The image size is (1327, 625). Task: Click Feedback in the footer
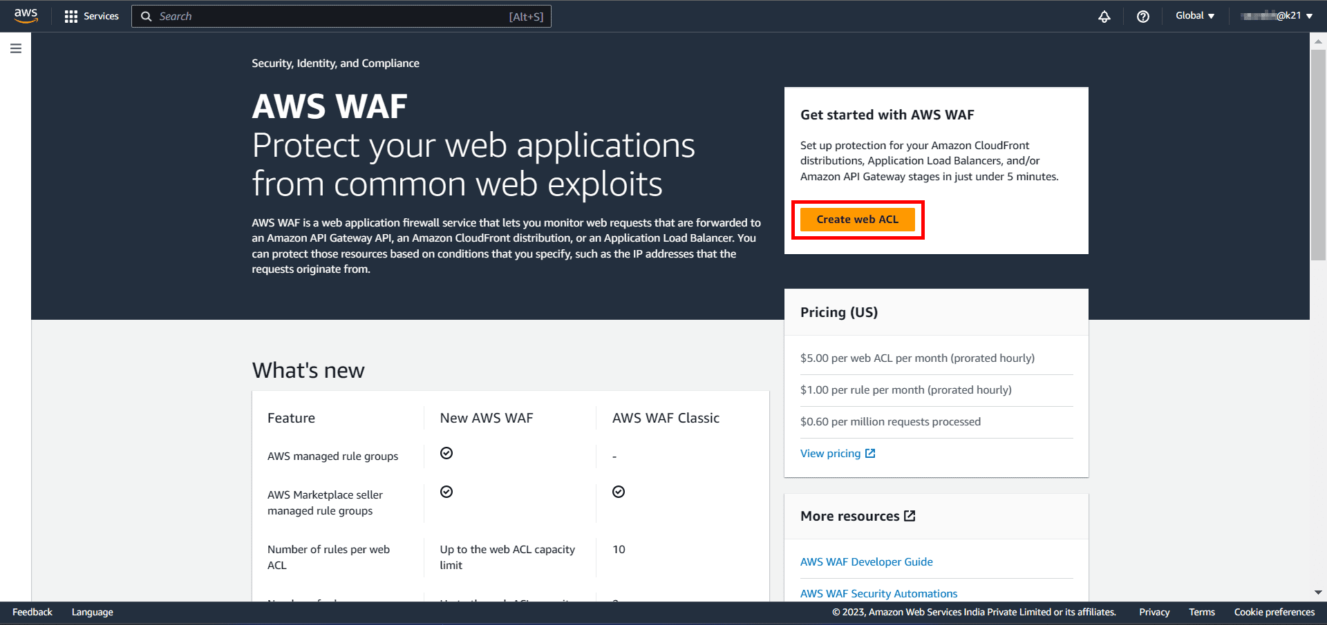click(x=32, y=612)
